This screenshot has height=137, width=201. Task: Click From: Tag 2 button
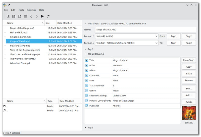pyautogui.click(x=189, y=36)
